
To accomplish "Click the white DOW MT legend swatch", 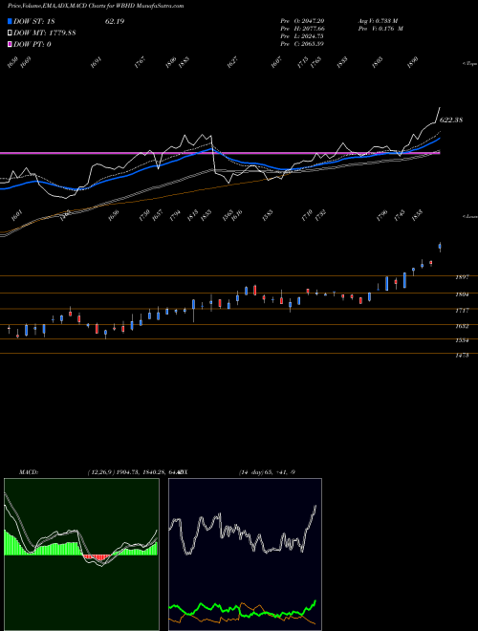I will [10, 33].
